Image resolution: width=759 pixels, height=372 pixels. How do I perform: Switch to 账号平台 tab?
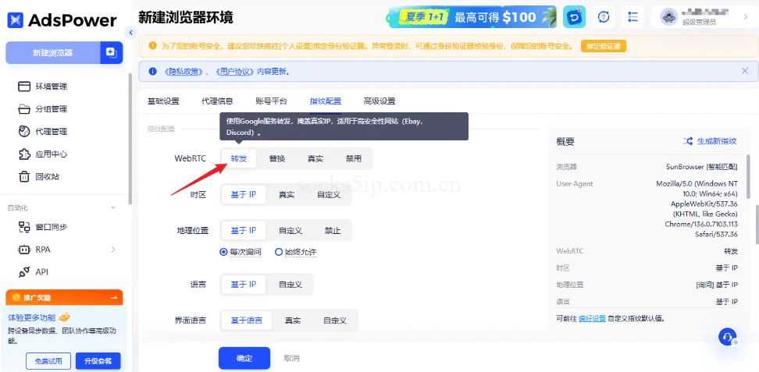tap(272, 101)
